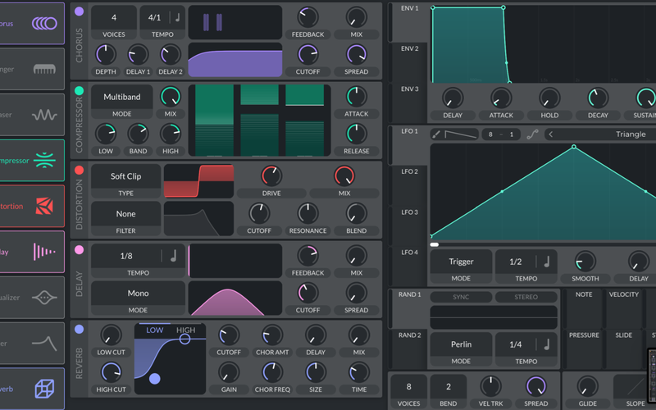
Task: Click the Distortion DRIVE knob
Action: tap(271, 175)
